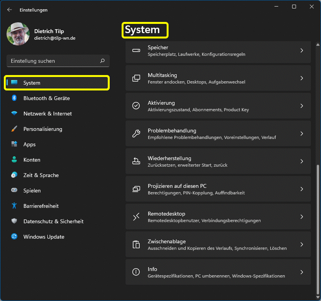The height and width of the screenshot is (301, 321).
Task: Select Apps in the sidebar
Action: 29,144
